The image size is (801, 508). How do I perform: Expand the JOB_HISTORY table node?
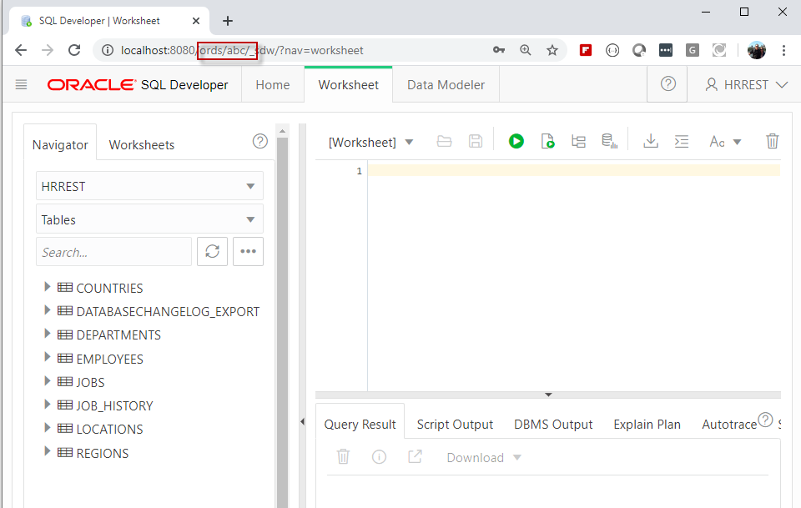(x=47, y=405)
